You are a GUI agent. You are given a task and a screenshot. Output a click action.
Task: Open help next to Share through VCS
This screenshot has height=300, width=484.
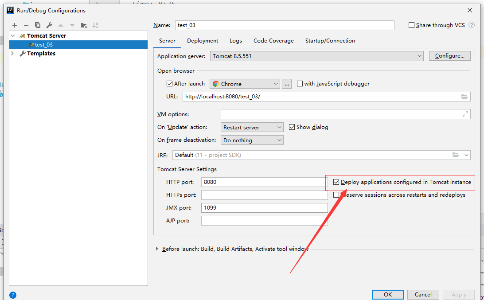471,25
